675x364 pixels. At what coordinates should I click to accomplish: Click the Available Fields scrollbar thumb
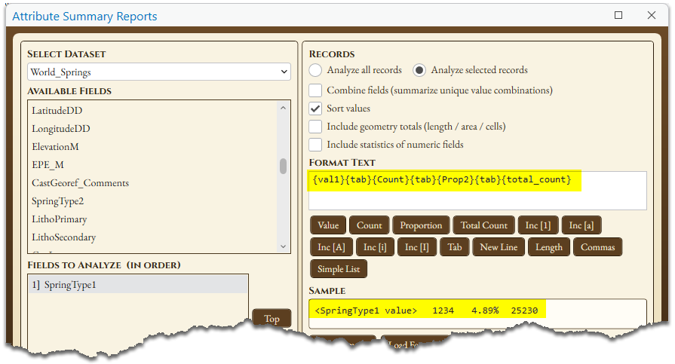click(283, 166)
